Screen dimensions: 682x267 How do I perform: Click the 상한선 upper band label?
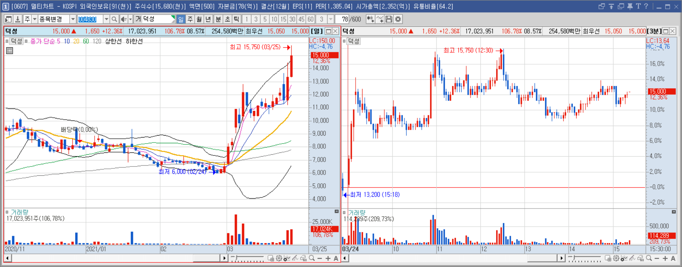click(x=113, y=41)
